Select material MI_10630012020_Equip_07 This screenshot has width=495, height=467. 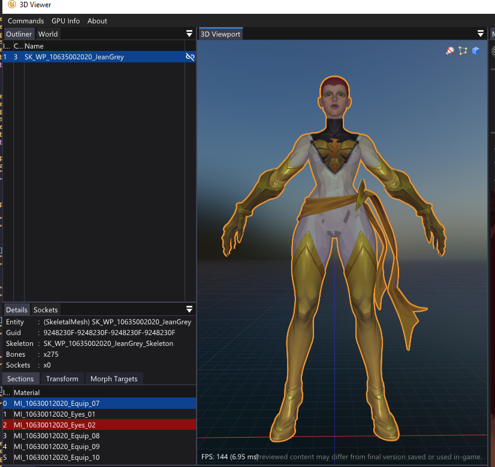coord(99,403)
